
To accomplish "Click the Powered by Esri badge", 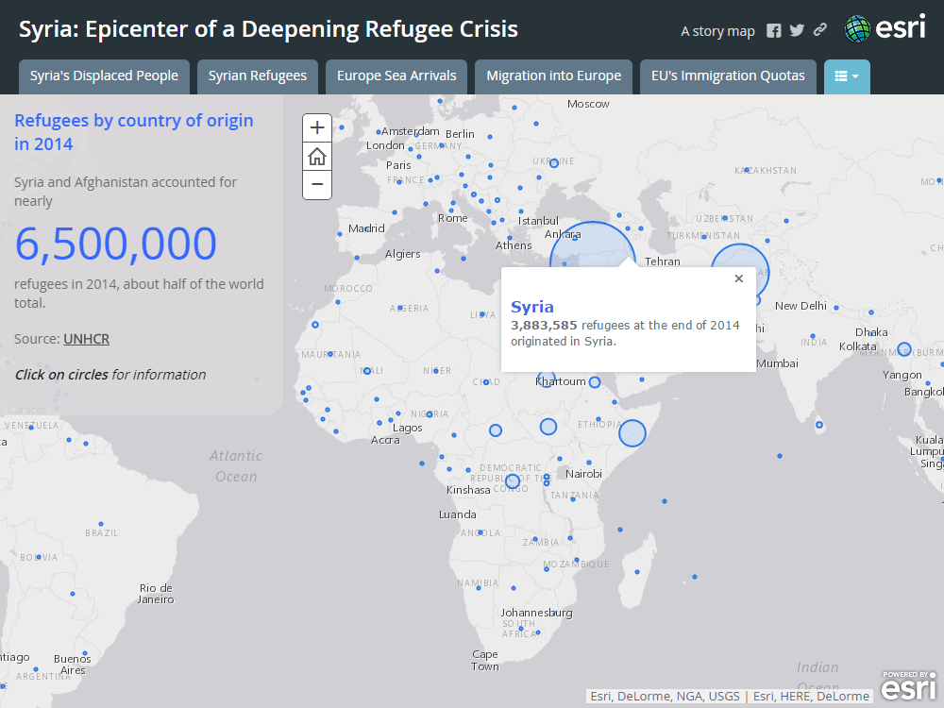I will pos(908,687).
